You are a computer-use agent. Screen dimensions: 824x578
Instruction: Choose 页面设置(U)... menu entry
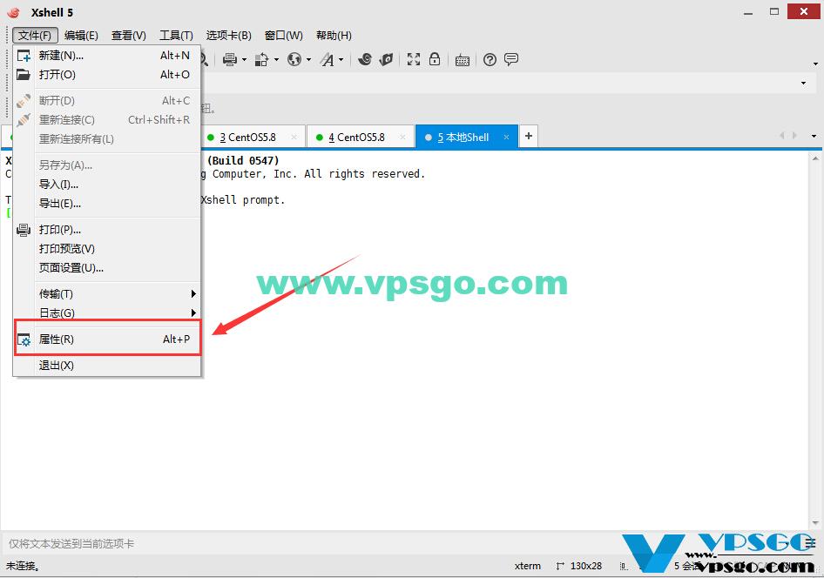coord(107,268)
